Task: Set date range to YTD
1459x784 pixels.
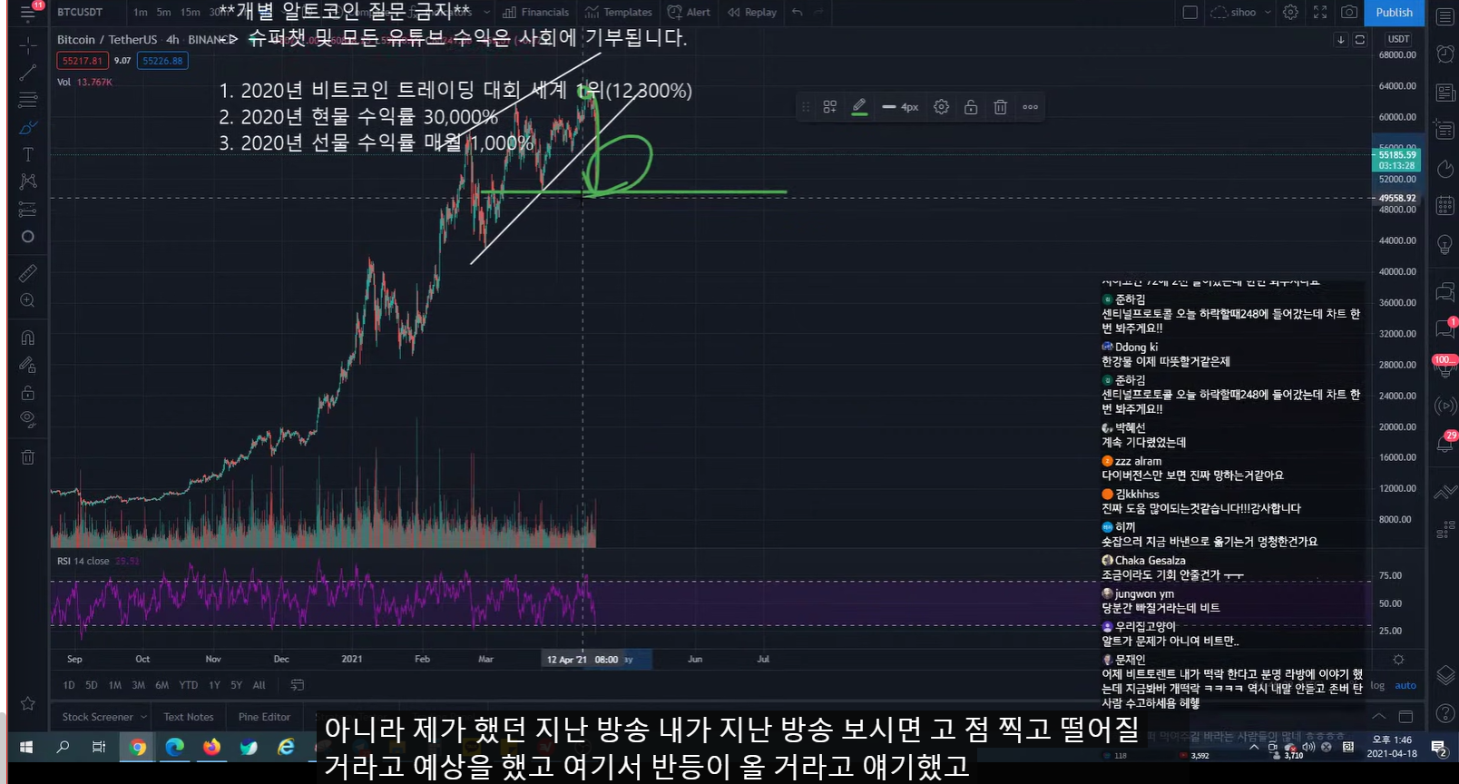Action: point(188,685)
